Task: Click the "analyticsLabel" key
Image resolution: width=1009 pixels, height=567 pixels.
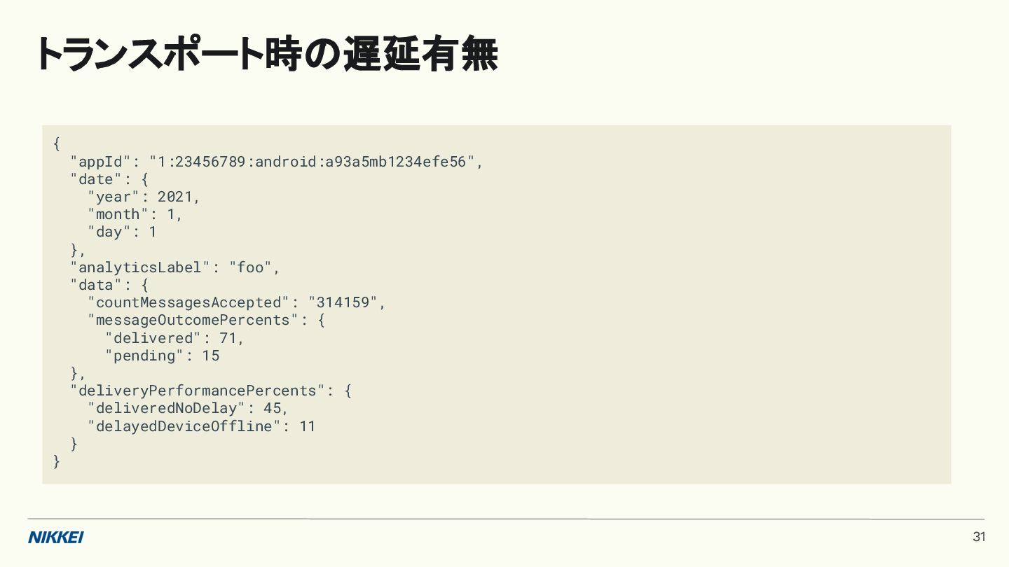Action: (x=140, y=267)
